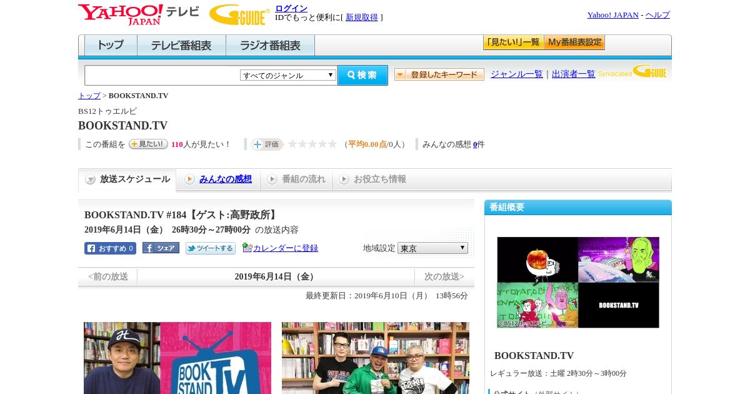Open 登録したキーワード dropdown

439,74
